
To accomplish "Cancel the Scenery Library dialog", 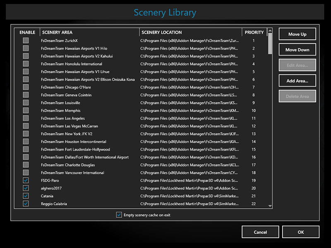I will coord(260,232).
